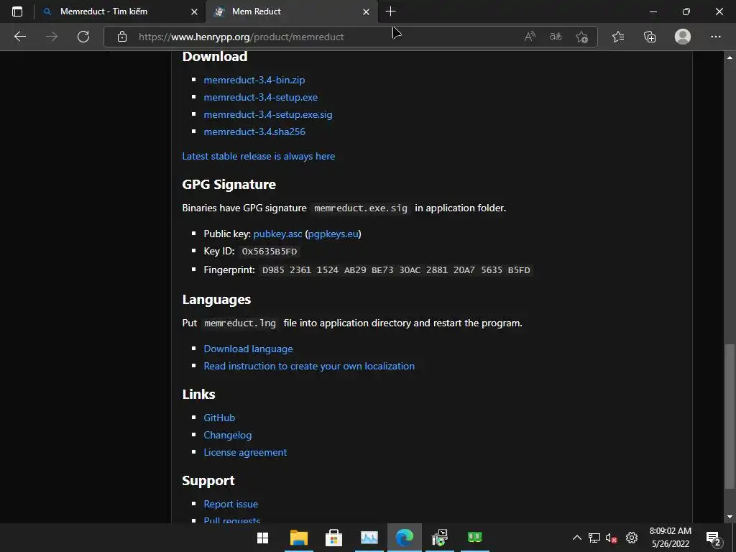Open the browser profile avatar
Viewport: 736px width, 552px height.
click(x=683, y=37)
